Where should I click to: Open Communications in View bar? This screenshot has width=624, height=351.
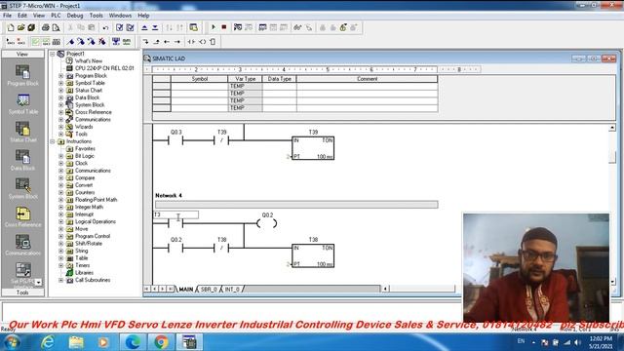pos(22,245)
